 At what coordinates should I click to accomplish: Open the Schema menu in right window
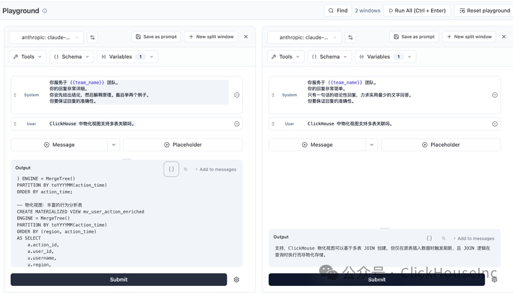(x=330, y=57)
